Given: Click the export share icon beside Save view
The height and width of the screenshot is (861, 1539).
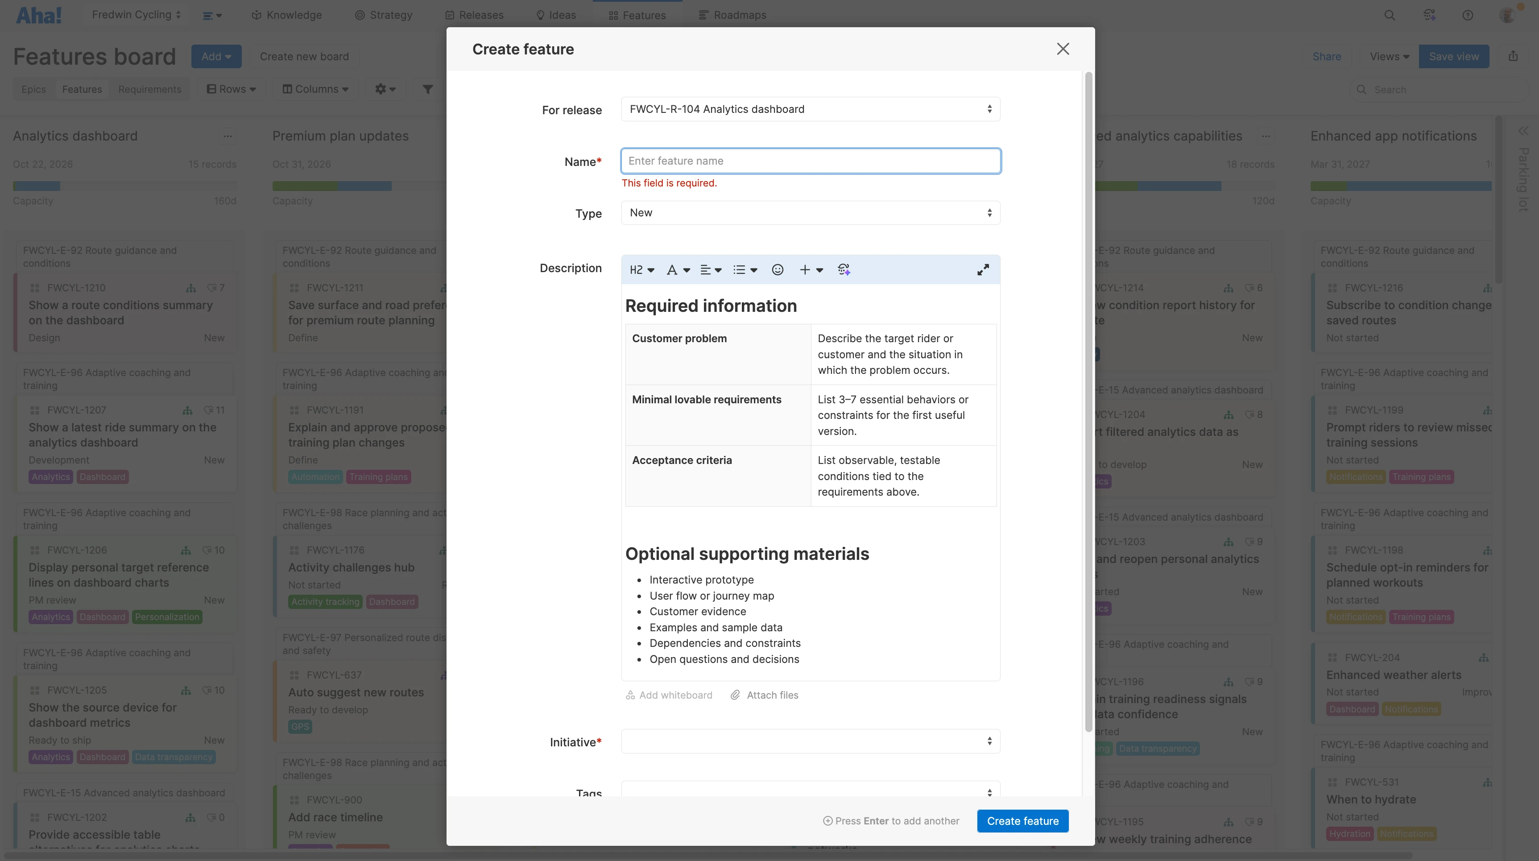Looking at the screenshot, I should 1513,56.
